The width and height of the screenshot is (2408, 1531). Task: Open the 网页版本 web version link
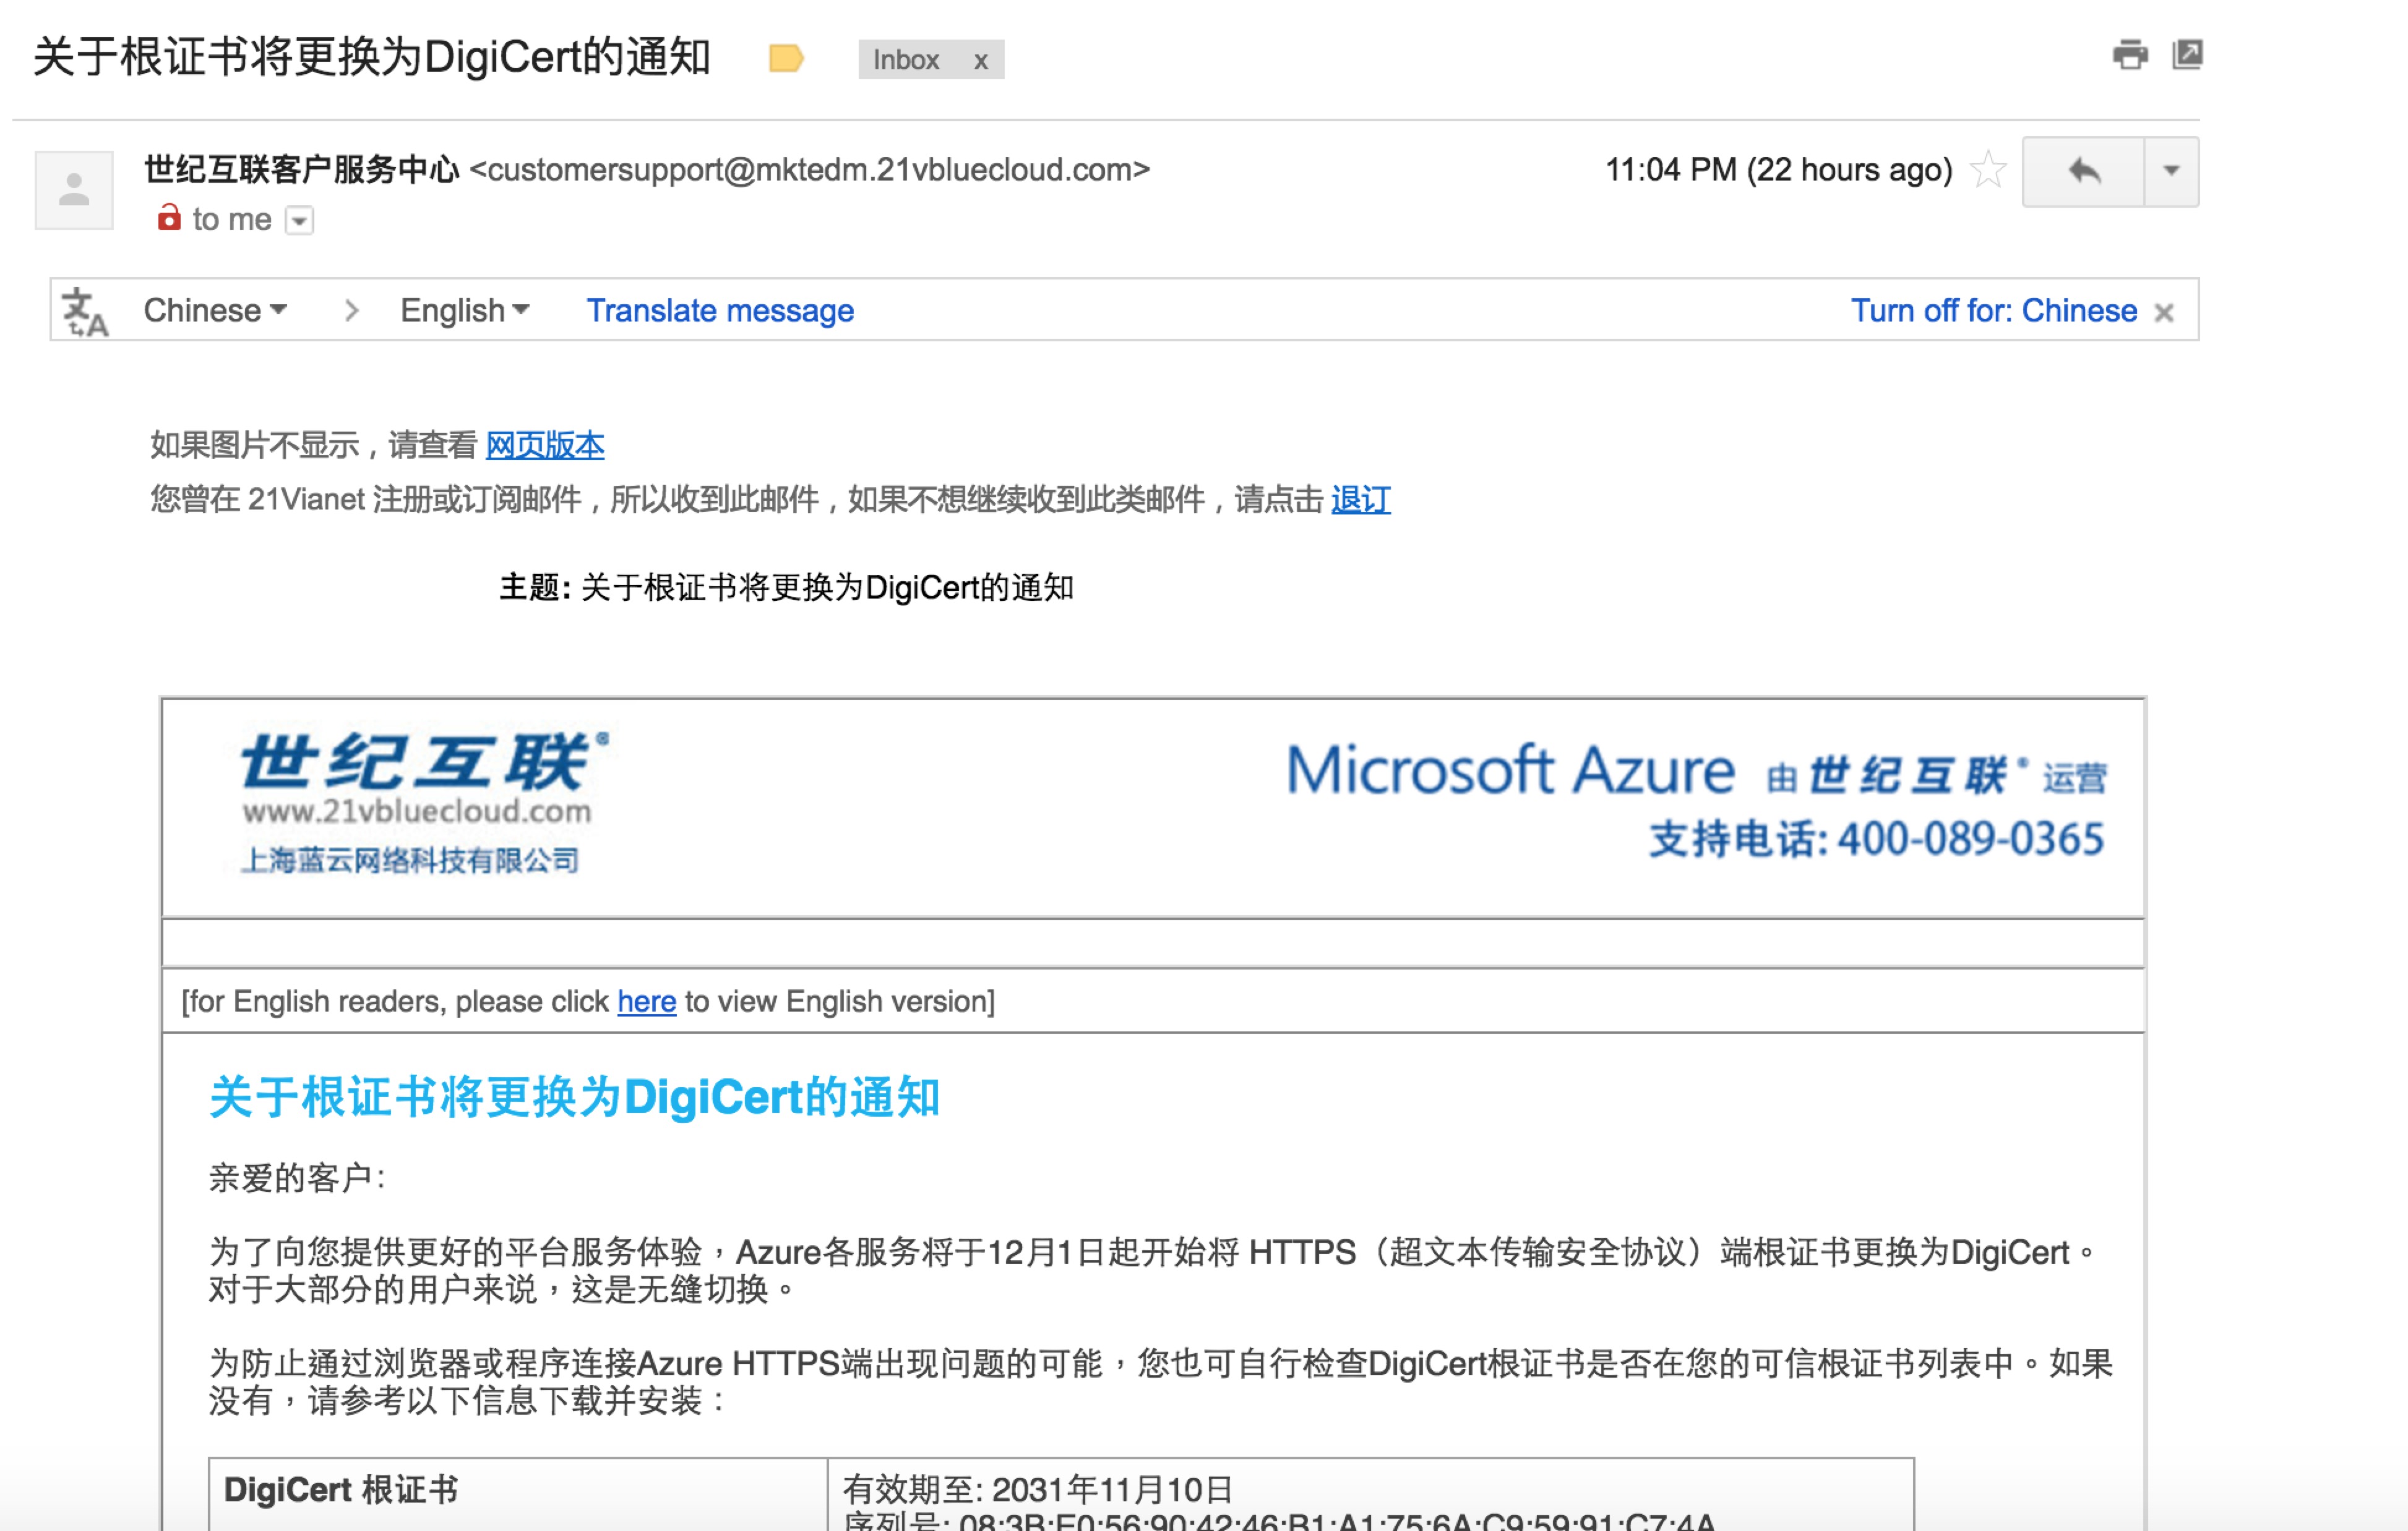pos(545,445)
